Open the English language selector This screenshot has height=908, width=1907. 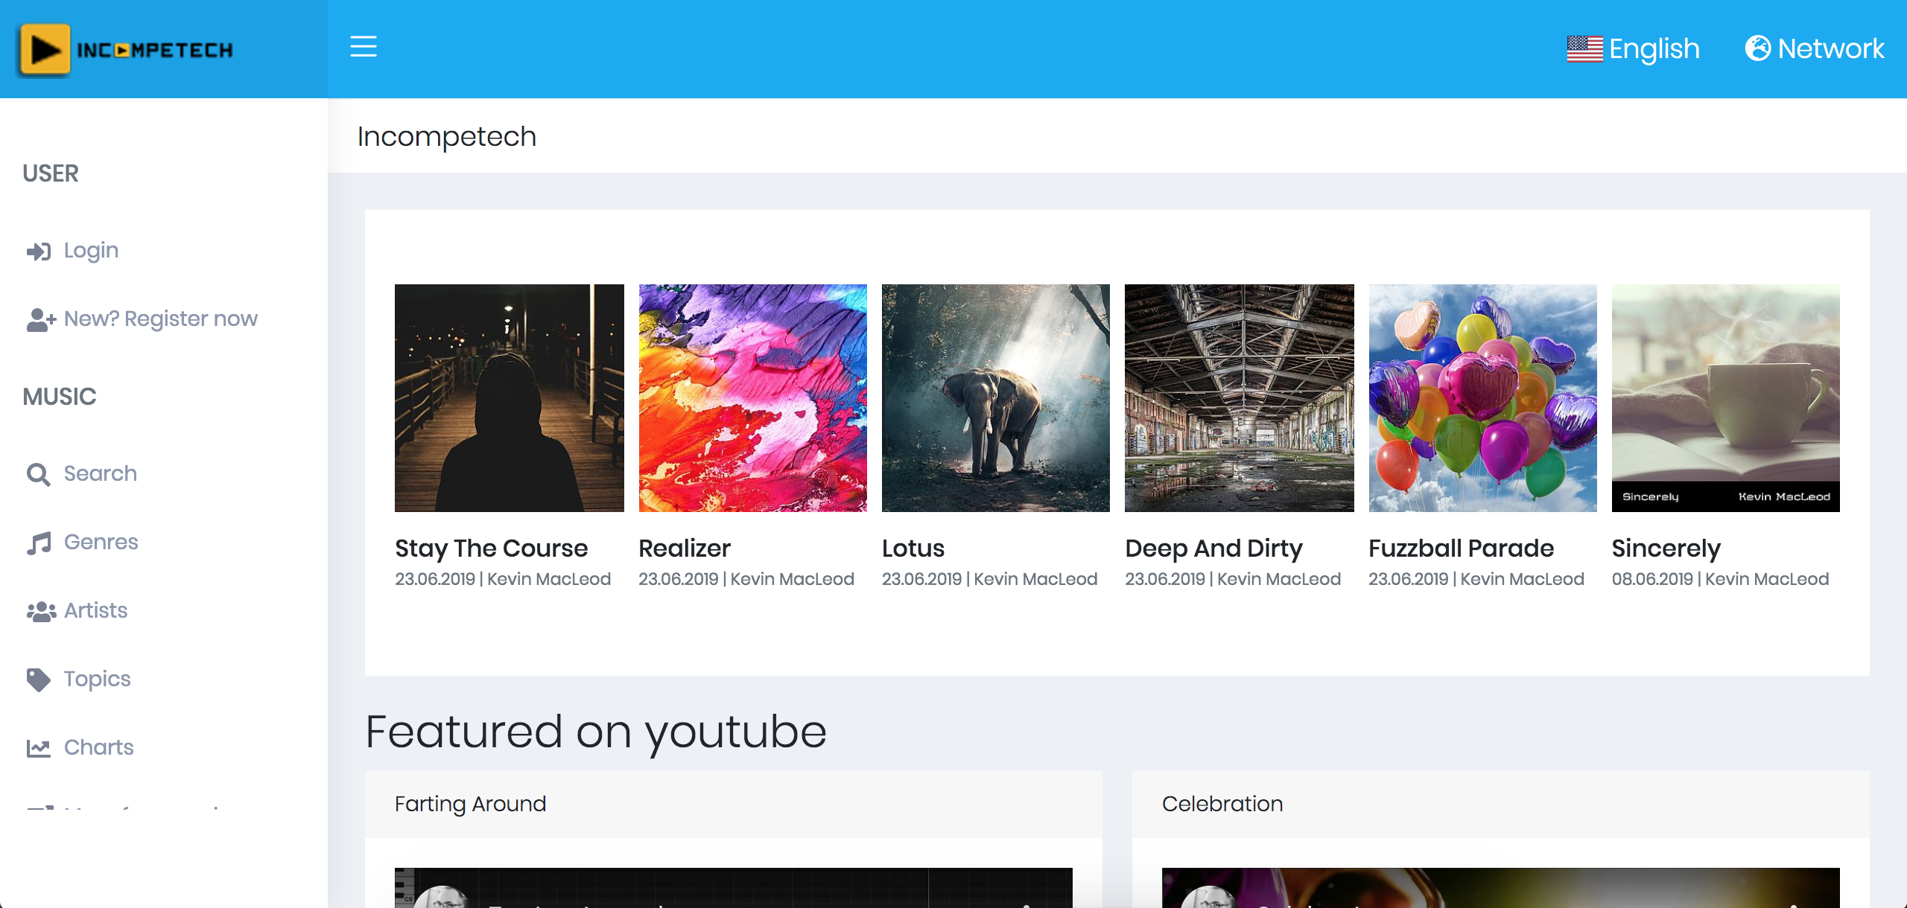pyautogui.click(x=1634, y=49)
